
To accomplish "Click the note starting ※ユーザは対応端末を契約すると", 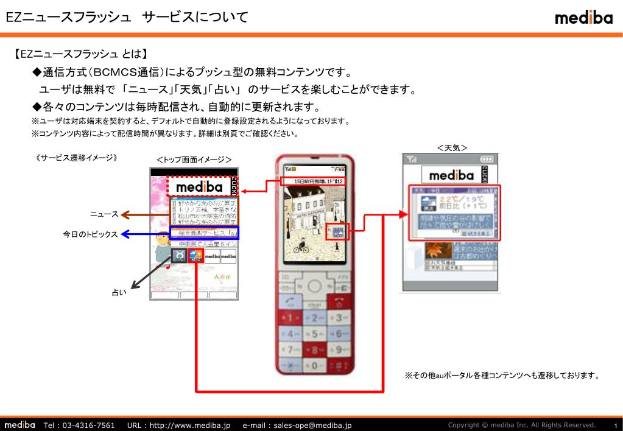I will tap(191, 121).
